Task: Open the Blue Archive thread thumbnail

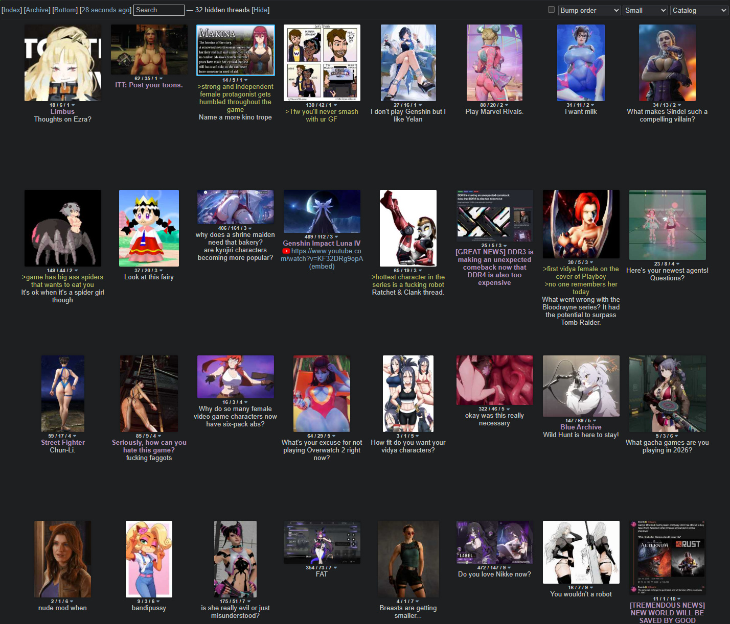Action: [x=581, y=386]
